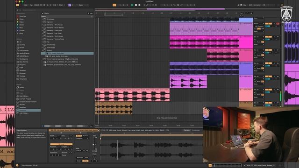The image size is (299, 168).
Task: Open Packs in Places
Action: pyautogui.click(x=21, y=88)
